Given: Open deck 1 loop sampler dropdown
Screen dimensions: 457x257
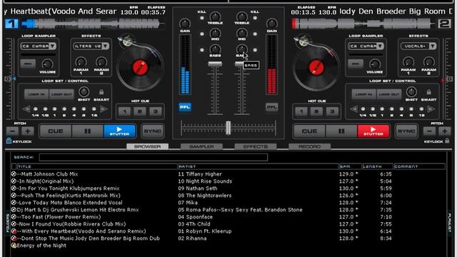Looking at the screenshot, I should click(x=52, y=46).
